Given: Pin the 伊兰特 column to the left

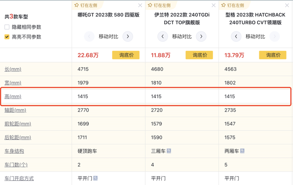Looking at the screenshot, I should [x=160, y=5].
